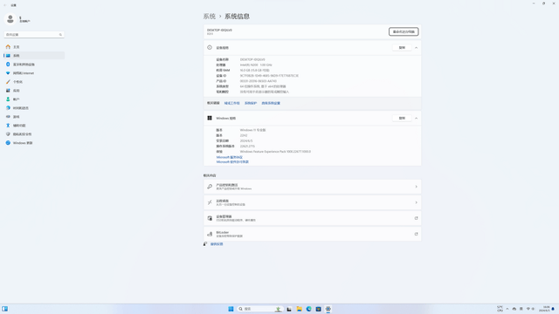Click the 22H2 version value
Viewport: 559px width, 314px height.
(x=244, y=136)
